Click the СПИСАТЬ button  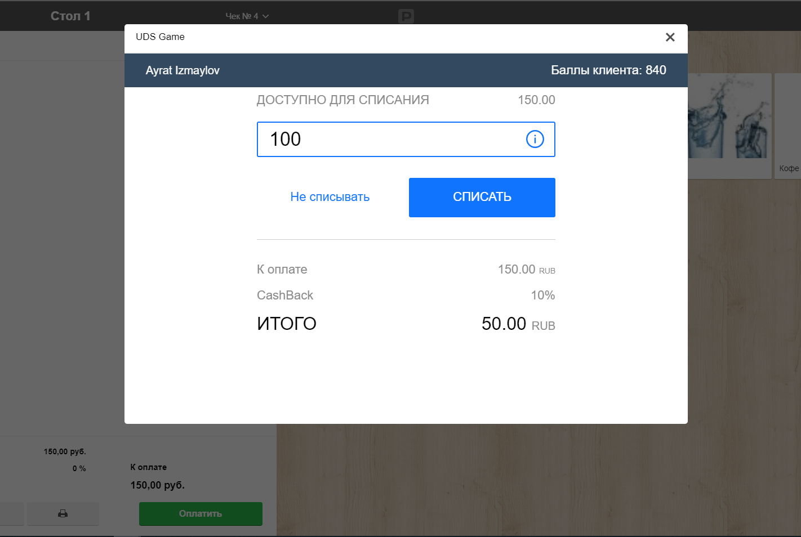[x=482, y=198]
